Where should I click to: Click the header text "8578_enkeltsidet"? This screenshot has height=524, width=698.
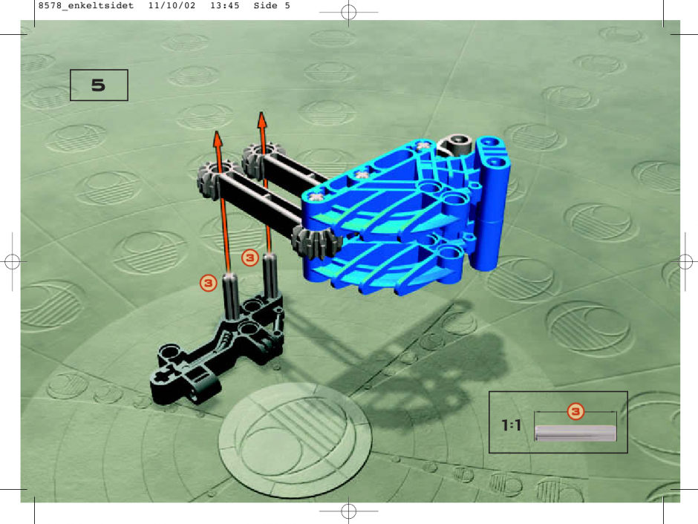[x=86, y=6]
